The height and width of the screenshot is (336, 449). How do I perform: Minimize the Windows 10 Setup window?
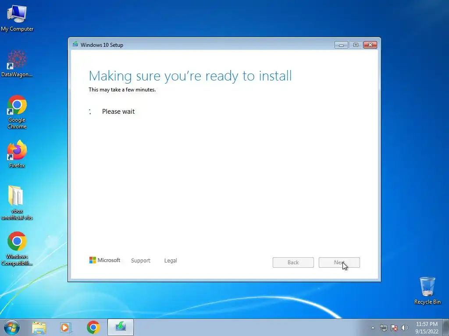pyautogui.click(x=341, y=45)
